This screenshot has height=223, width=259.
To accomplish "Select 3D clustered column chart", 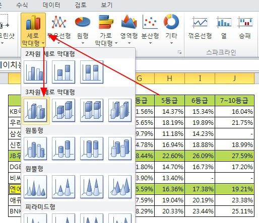I will click(x=35, y=110).
